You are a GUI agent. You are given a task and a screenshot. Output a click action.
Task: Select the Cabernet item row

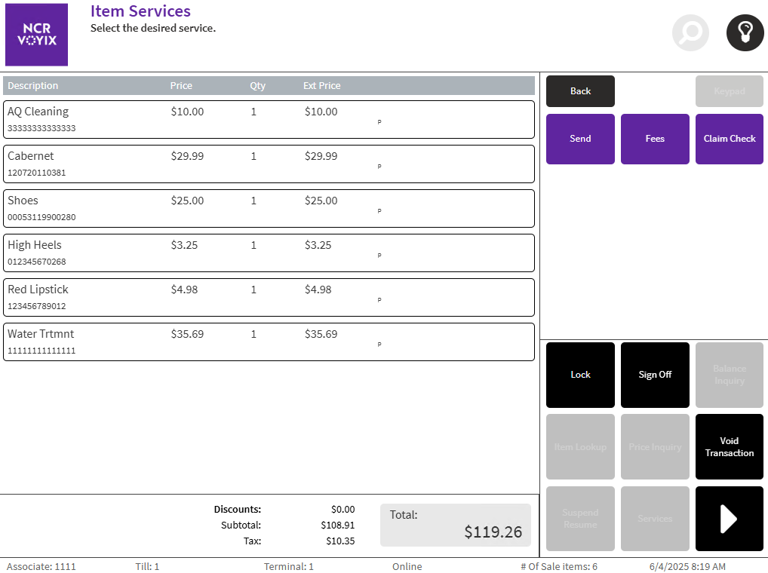[269, 164]
